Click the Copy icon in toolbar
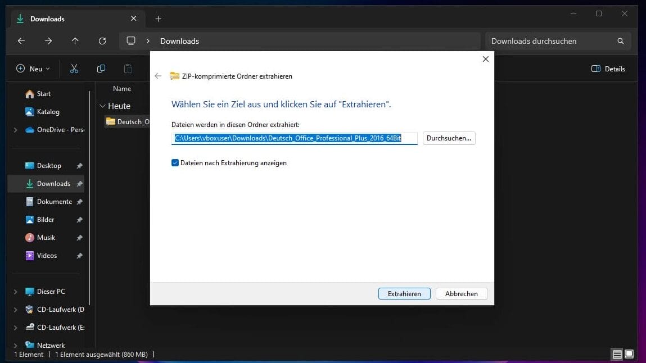This screenshot has width=646, height=363. [101, 69]
